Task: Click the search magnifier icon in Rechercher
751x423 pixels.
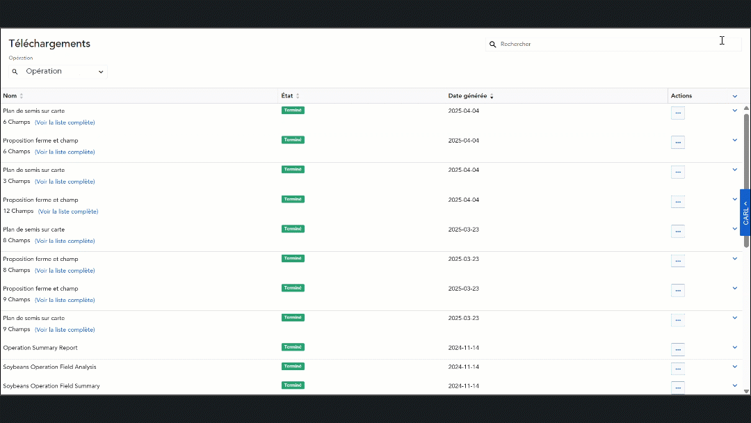Action: [x=492, y=44]
